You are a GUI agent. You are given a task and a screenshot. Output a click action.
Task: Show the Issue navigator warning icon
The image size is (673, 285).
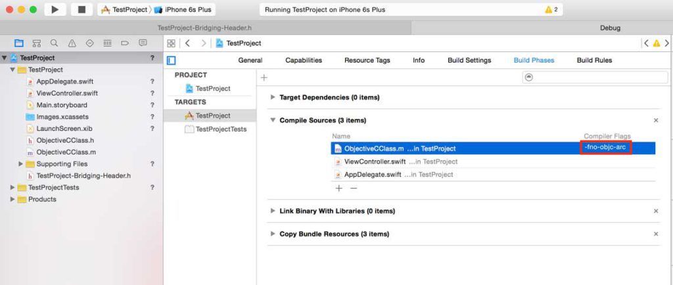point(72,43)
